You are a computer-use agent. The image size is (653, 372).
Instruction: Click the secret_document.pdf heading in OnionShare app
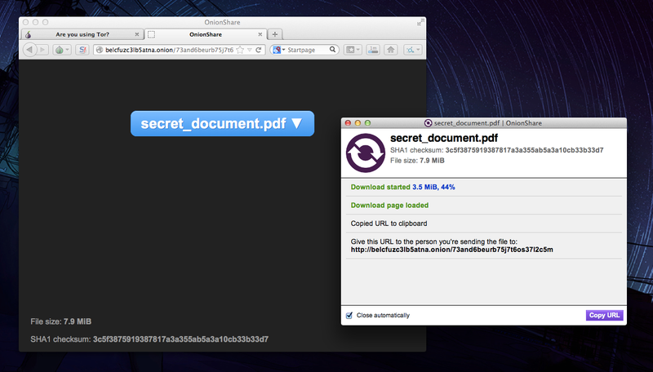(x=444, y=138)
